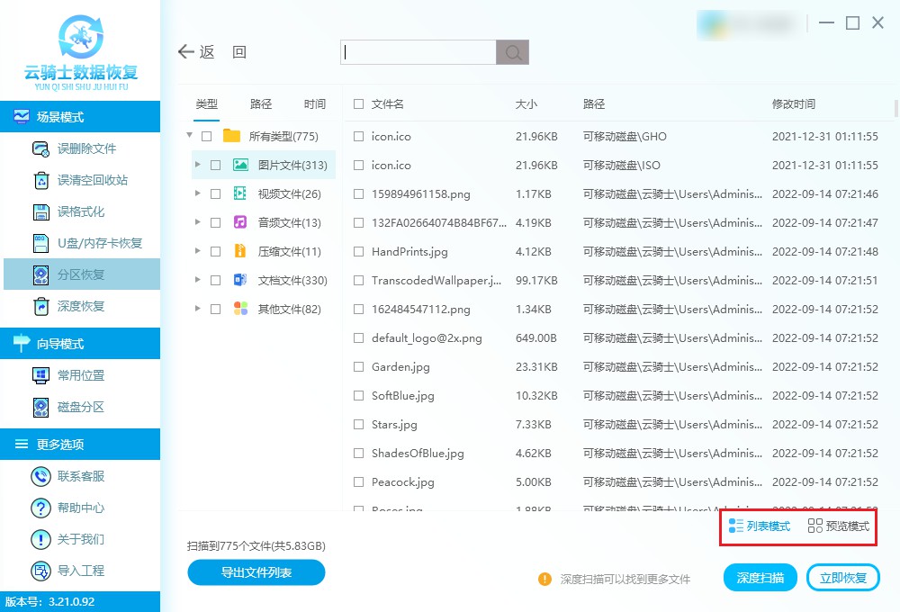Open 磁盘分区 disk partition icon

coord(40,407)
